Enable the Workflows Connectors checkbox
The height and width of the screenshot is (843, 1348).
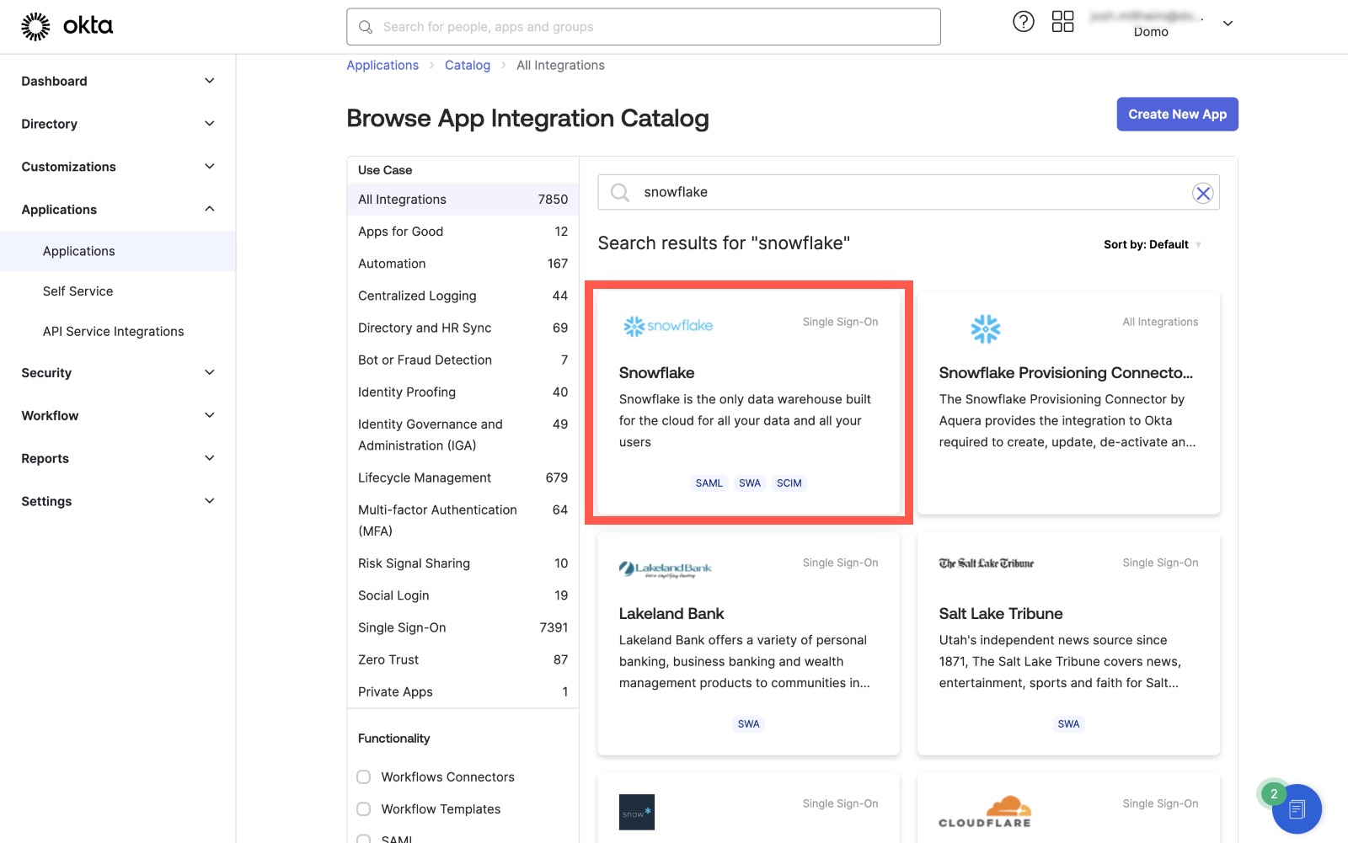click(364, 776)
